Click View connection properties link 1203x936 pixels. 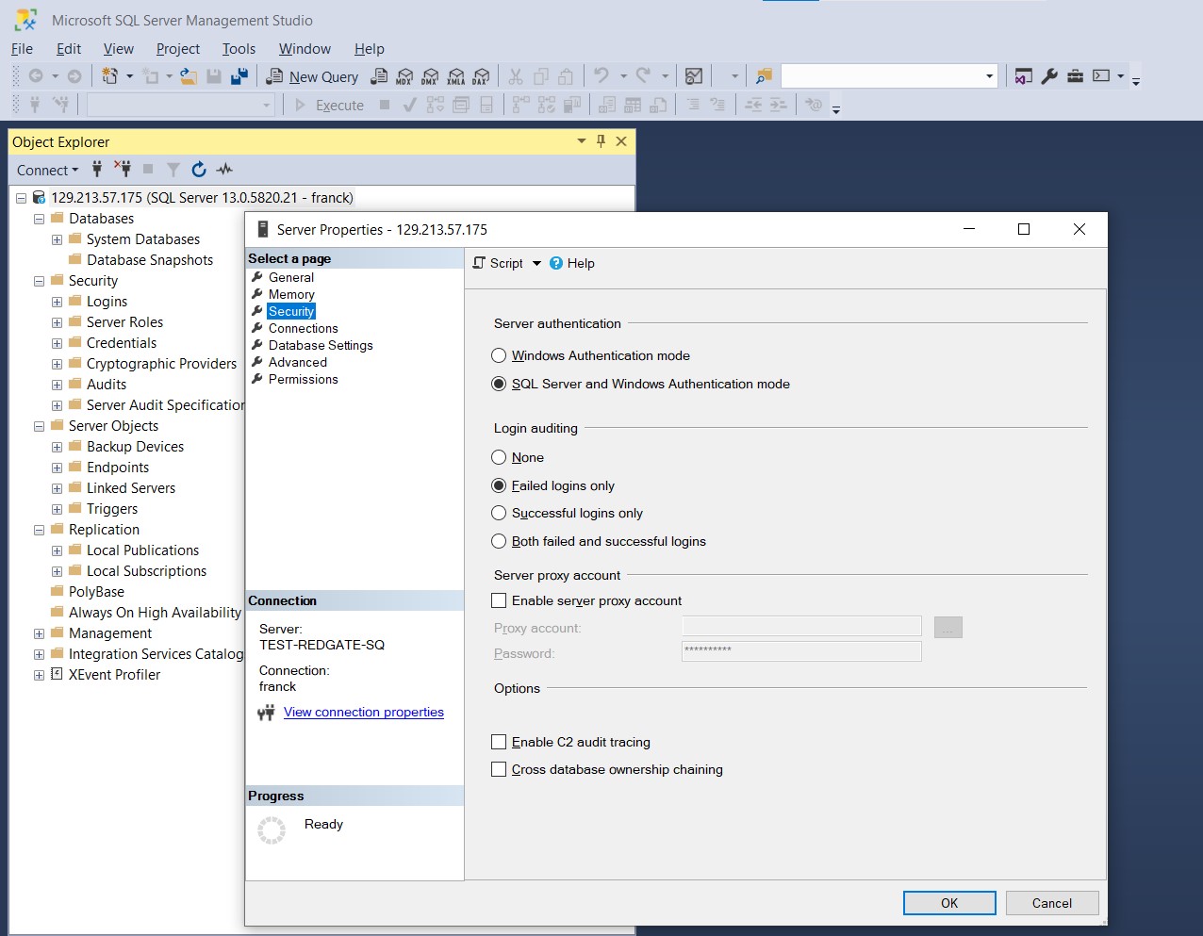[364, 712]
